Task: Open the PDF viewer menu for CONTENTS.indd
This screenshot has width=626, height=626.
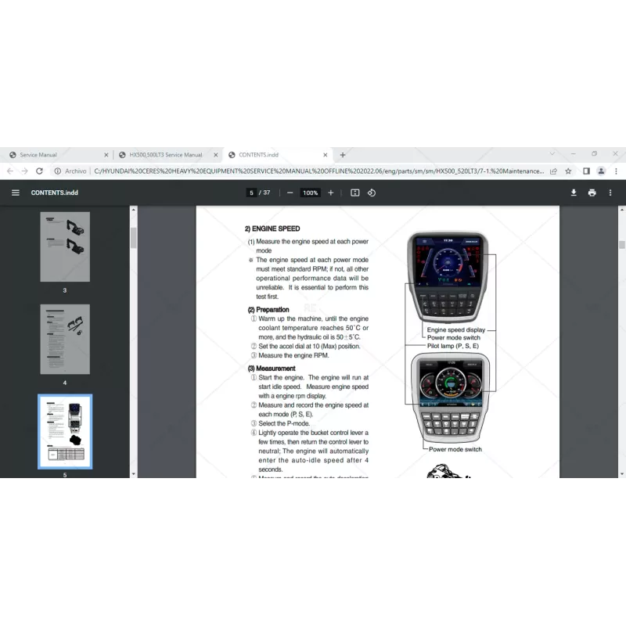Action: click(16, 192)
